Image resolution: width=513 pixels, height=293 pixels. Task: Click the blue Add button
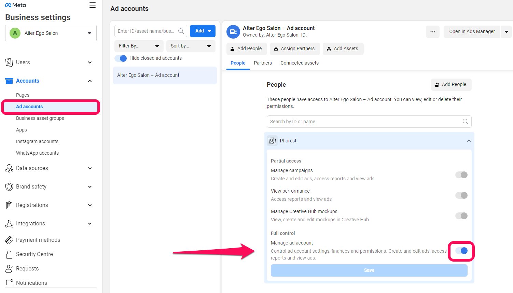pos(203,31)
